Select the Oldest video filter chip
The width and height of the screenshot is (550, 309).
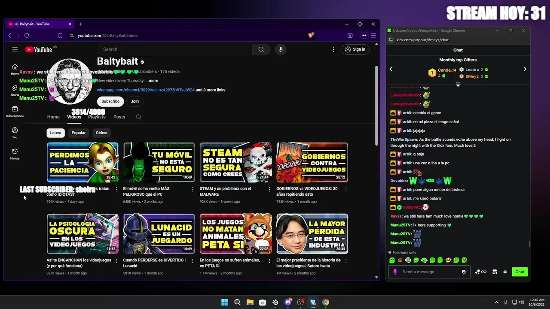point(102,133)
